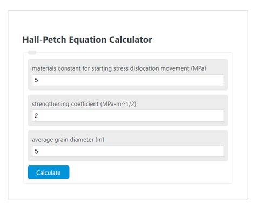This screenshot has width=256, height=221.
Task: Click the word Hall-Petch in the title
Action: [x=44, y=39]
